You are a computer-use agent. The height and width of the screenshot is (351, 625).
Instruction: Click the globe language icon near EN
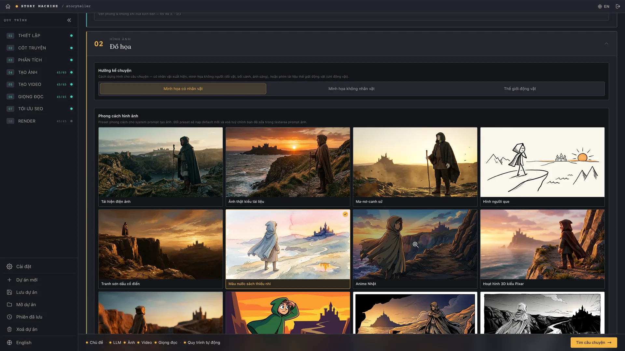click(600, 6)
